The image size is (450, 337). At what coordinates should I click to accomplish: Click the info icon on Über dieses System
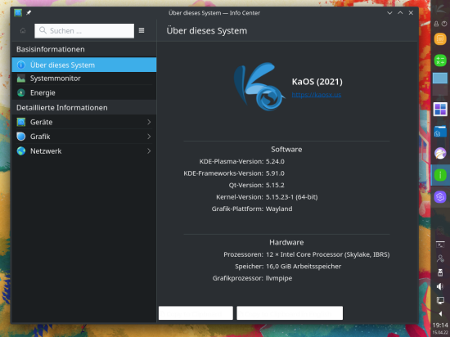click(21, 65)
